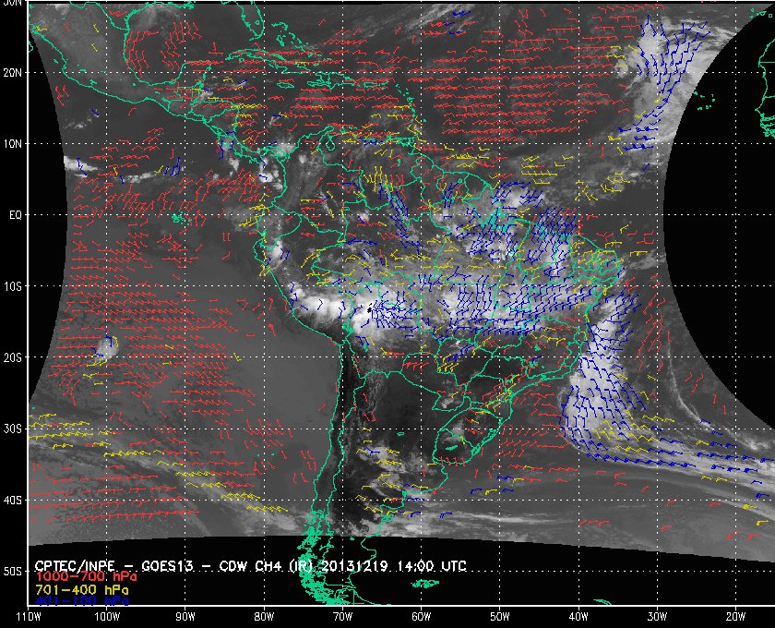
Task: Select the 40W longitude axis label
Action: [x=578, y=616]
